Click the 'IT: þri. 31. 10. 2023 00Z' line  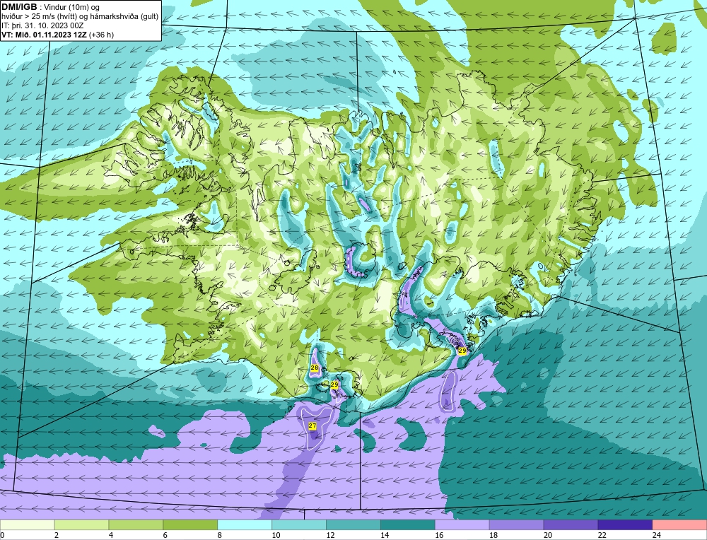tap(42, 25)
